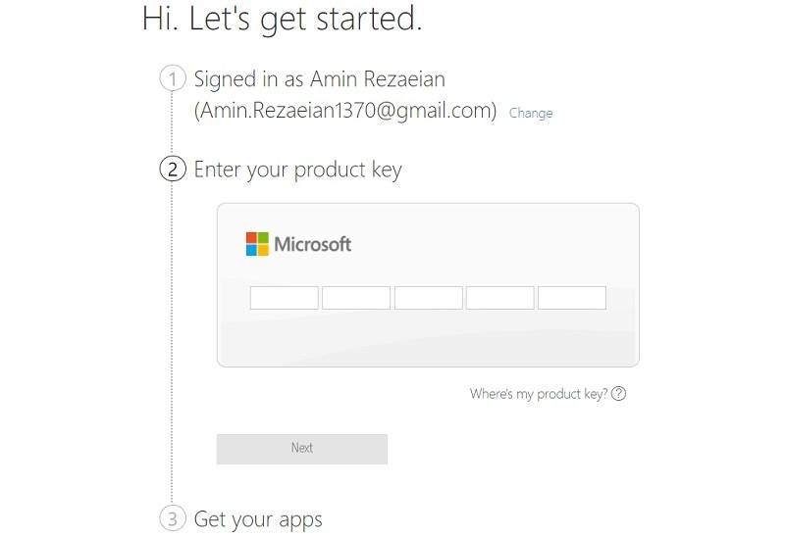Click the Amin.Rezaeian1370@gmail.com email text
The image size is (785, 538).
click(345, 111)
